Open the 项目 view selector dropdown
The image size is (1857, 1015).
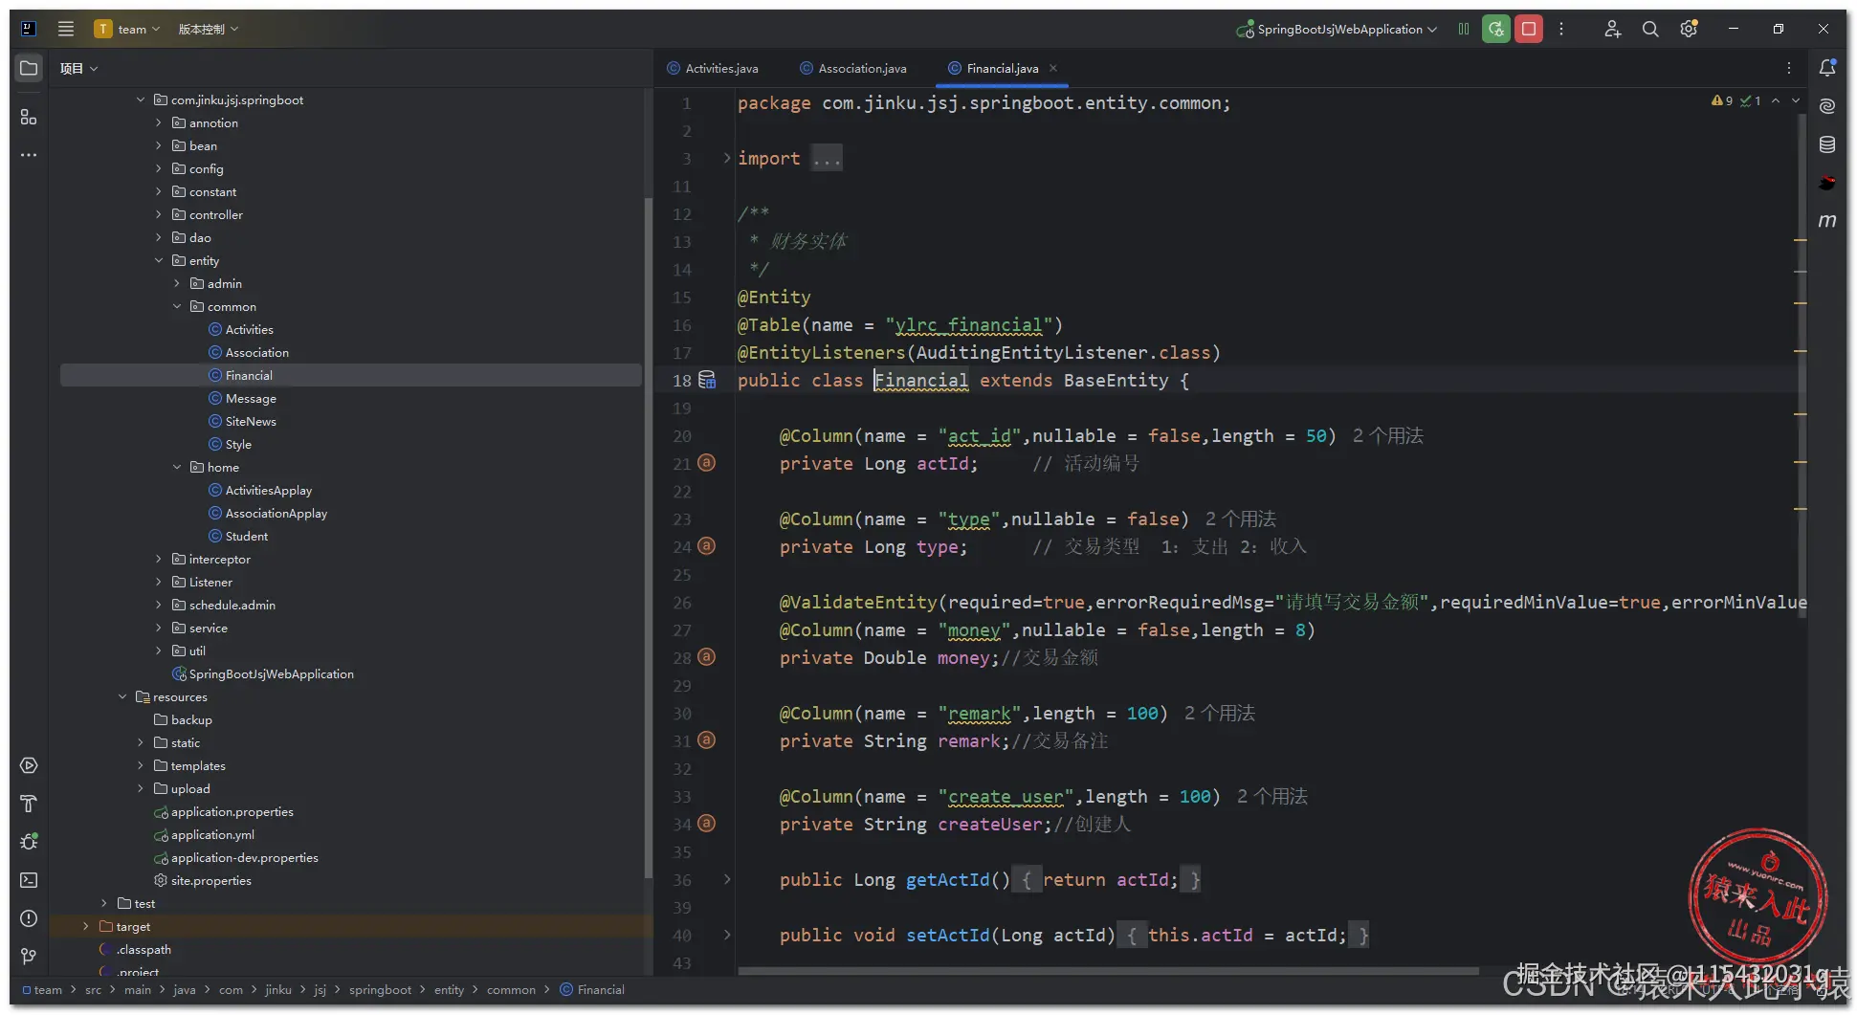point(78,68)
